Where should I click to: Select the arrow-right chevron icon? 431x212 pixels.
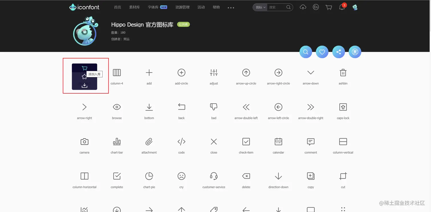pos(84,107)
